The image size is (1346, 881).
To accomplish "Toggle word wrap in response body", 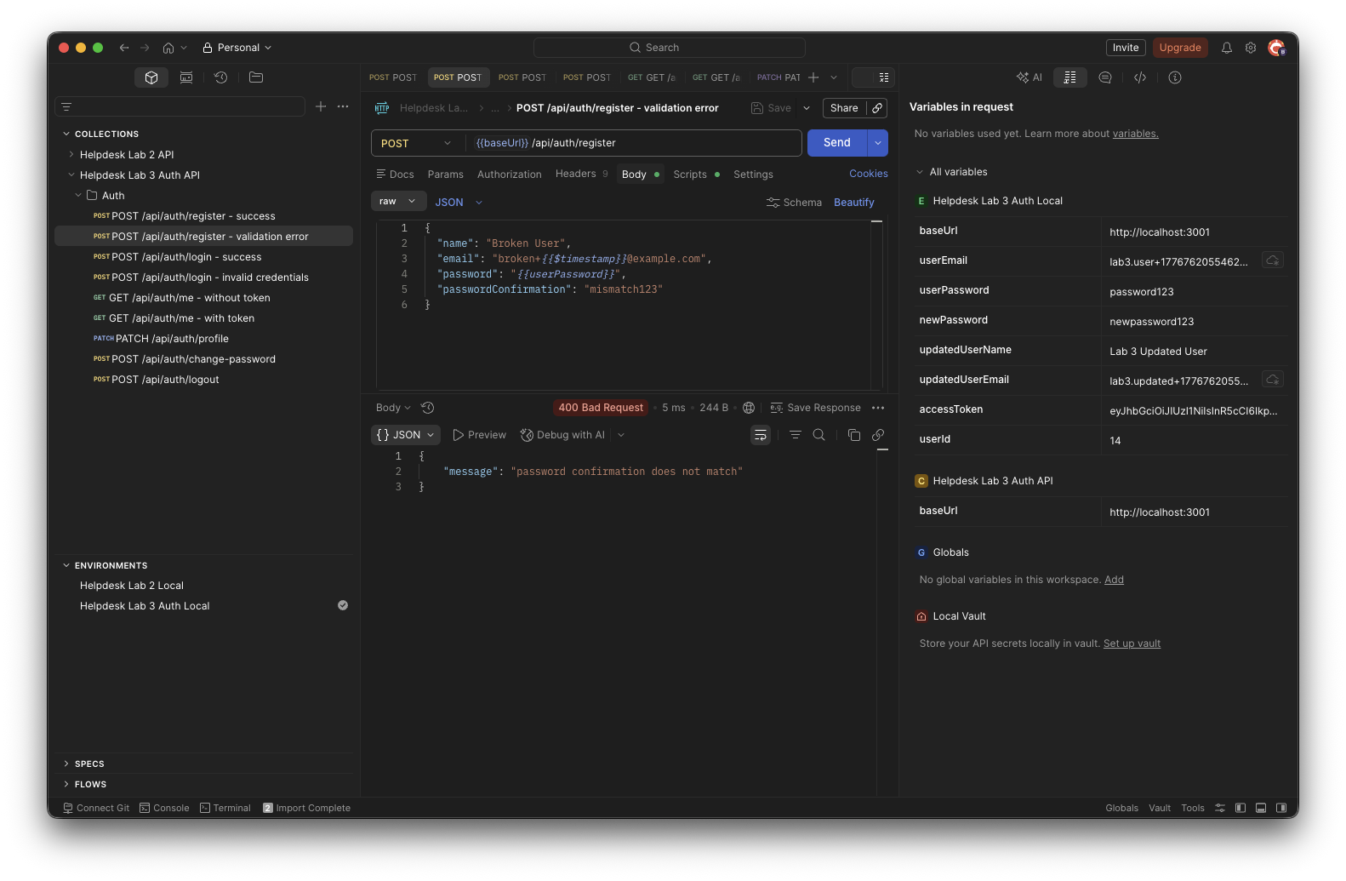I will click(761, 435).
